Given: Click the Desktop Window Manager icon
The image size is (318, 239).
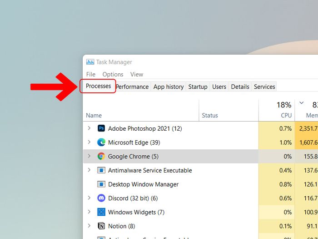Looking at the screenshot, I should coord(101,184).
